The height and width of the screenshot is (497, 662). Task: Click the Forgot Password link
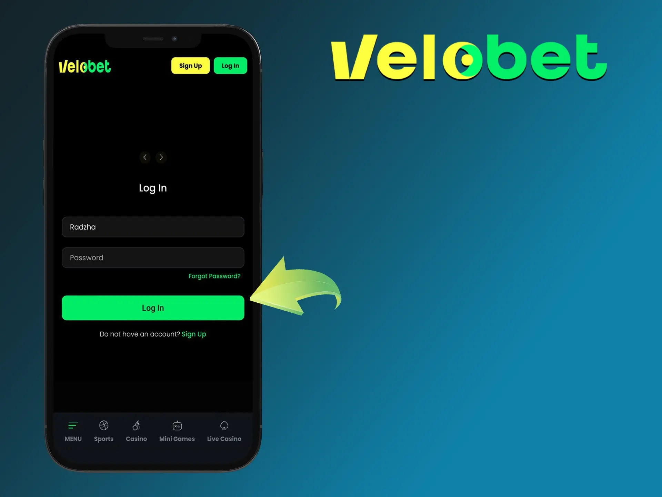tap(214, 276)
